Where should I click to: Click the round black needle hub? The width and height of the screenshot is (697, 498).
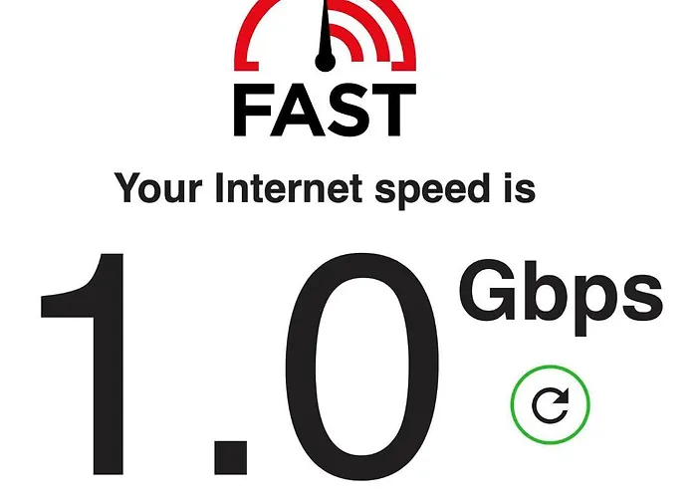326,62
